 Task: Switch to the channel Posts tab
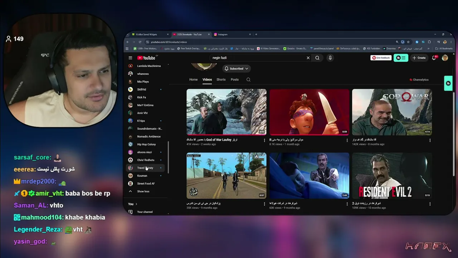point(235,80)
